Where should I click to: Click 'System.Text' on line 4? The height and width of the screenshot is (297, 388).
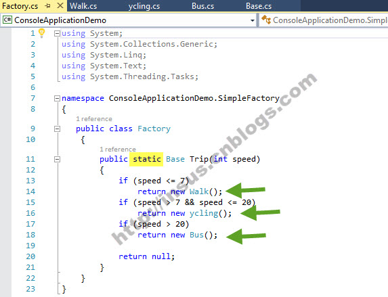coord(116,66)
